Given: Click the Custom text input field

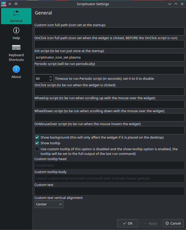Looking at the screenshot, I should [109, 191].
